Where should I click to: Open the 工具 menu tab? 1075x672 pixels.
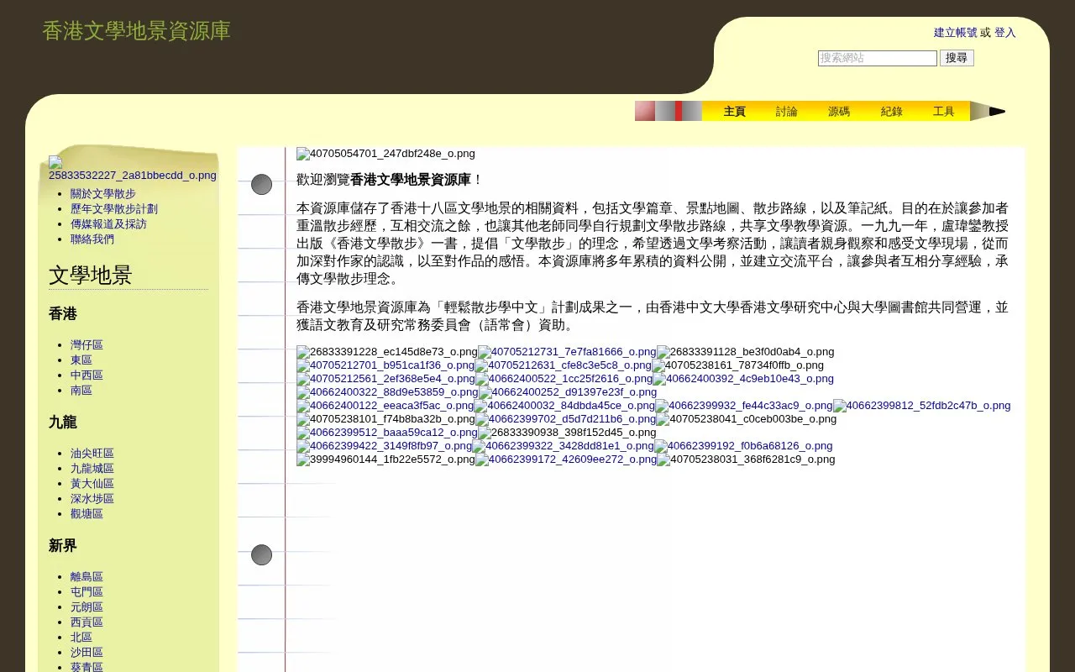click(x=944, y=111)
